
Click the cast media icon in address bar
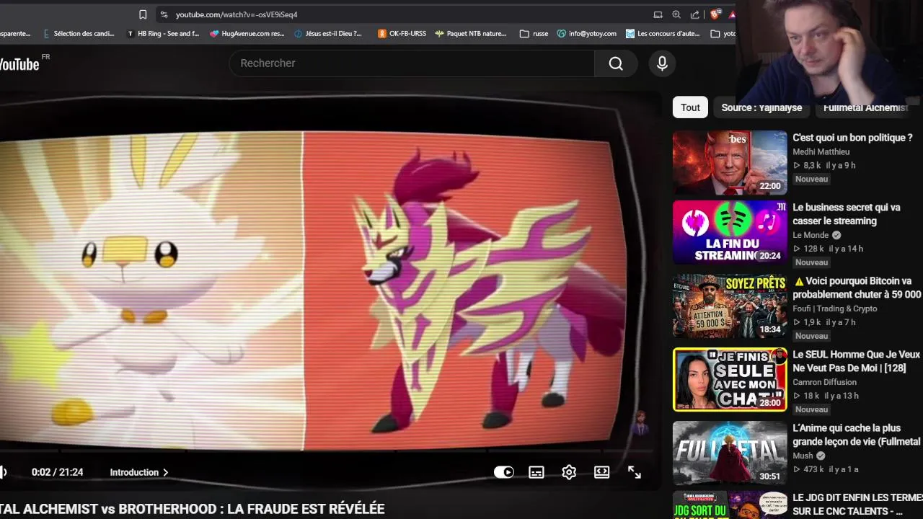click(x=658, y=14)
